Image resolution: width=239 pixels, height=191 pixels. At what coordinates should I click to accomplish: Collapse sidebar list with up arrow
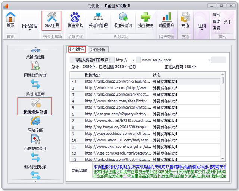coord(35,47)
